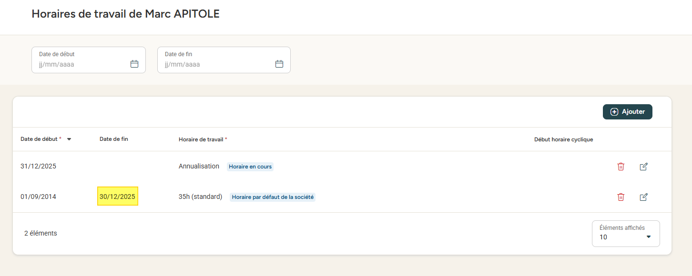
Task: Click the Annualisation schedule name
Action: (199, 167)
